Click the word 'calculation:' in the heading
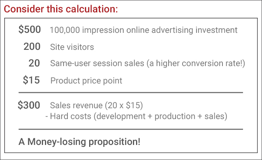 [92, 9]
